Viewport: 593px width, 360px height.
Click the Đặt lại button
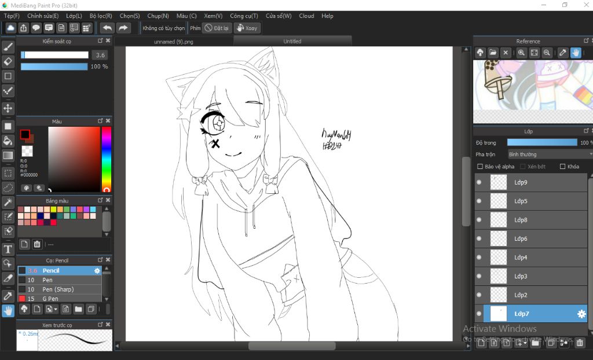[217, 28]
